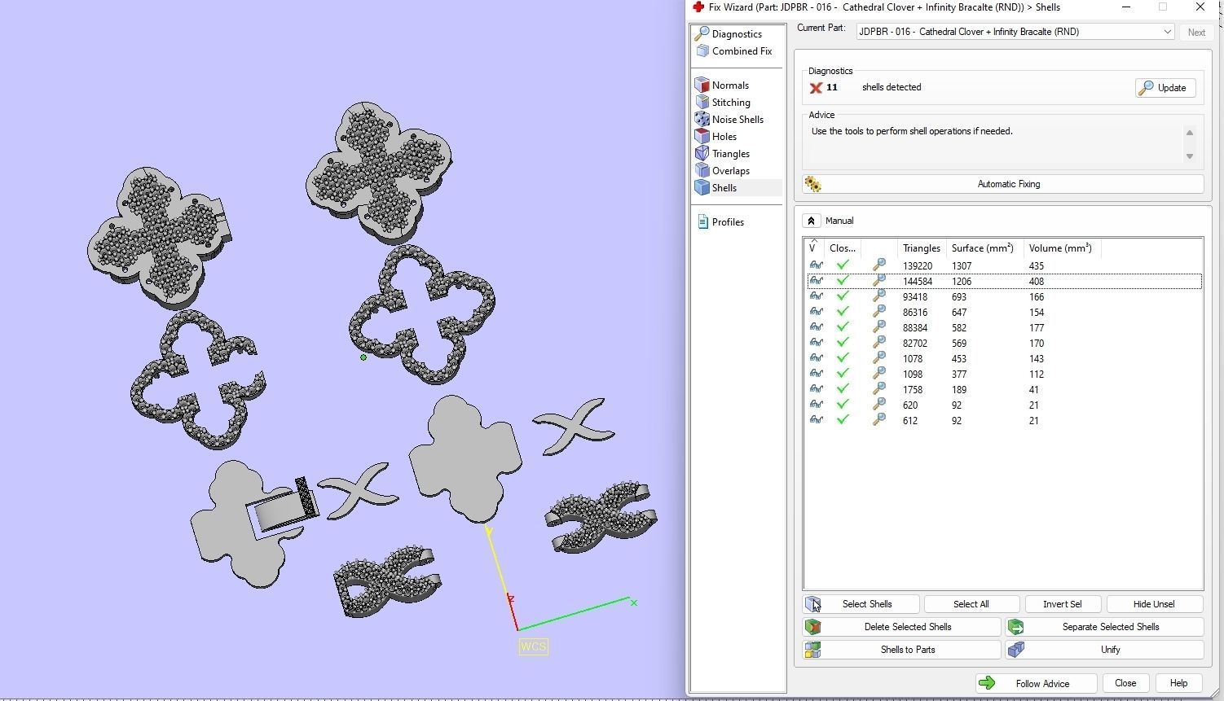Zoom to shell with 88384 triangles
Screen dimensions: 1224x701
879,327
